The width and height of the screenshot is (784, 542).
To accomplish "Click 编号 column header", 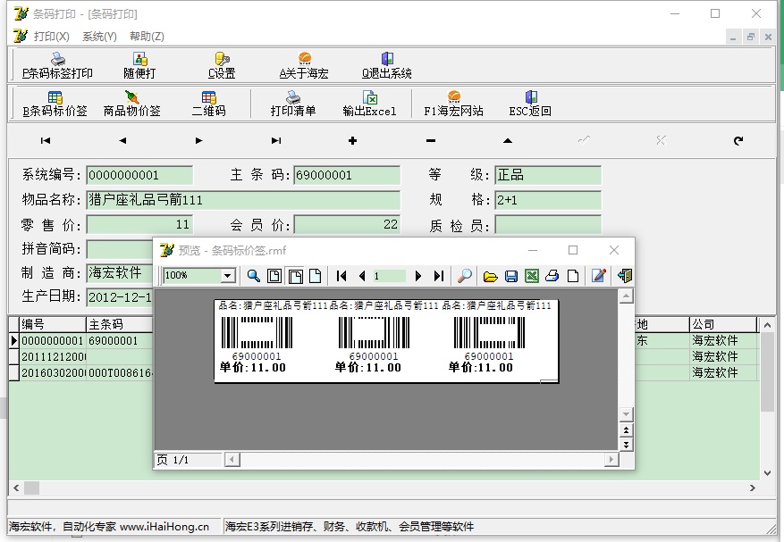I will tap(53, 325).
